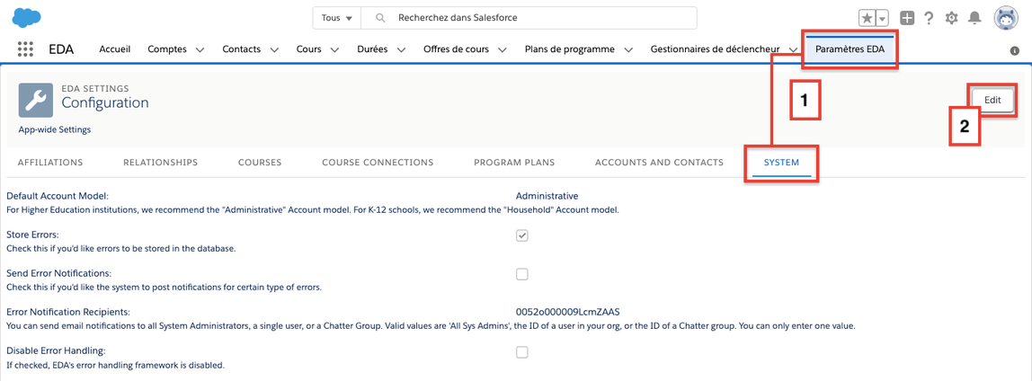Open the Help question mark icon
Screen dimensions: 1032x381
(x=929, y=18)
